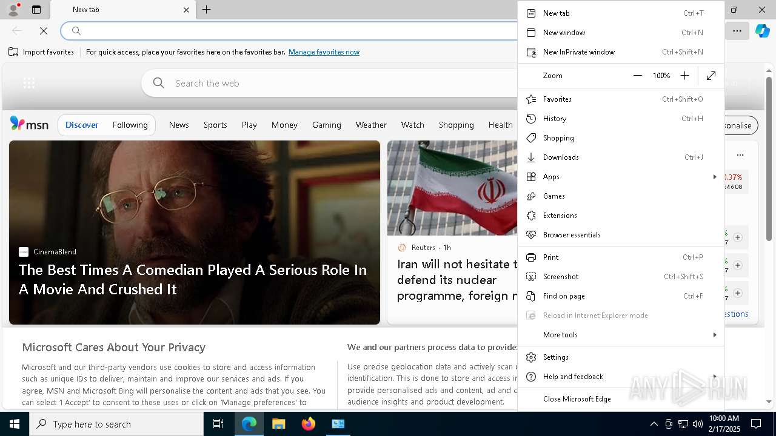Viewport: 776px width, 436px height.
Task: Open Task View on the taskbar
Action: tap(218, 424)
